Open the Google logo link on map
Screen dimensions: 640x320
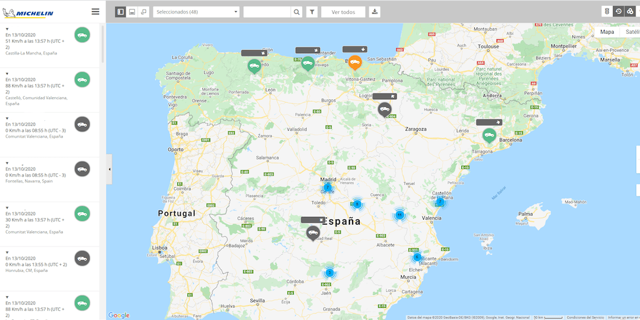[x=118, y=315]
